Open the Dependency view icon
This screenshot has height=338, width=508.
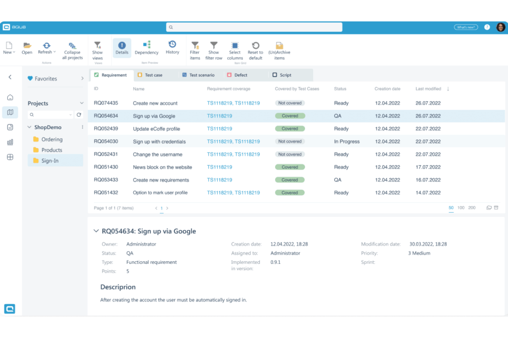[147, 45]
